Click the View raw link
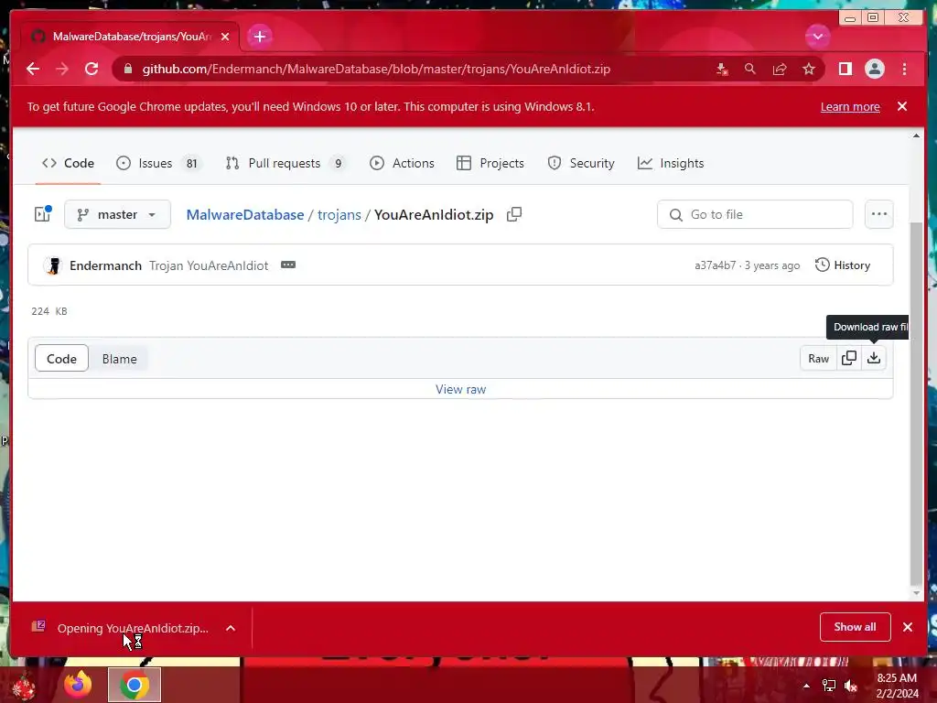The image size is (937, 703). [x=461, y=389]
